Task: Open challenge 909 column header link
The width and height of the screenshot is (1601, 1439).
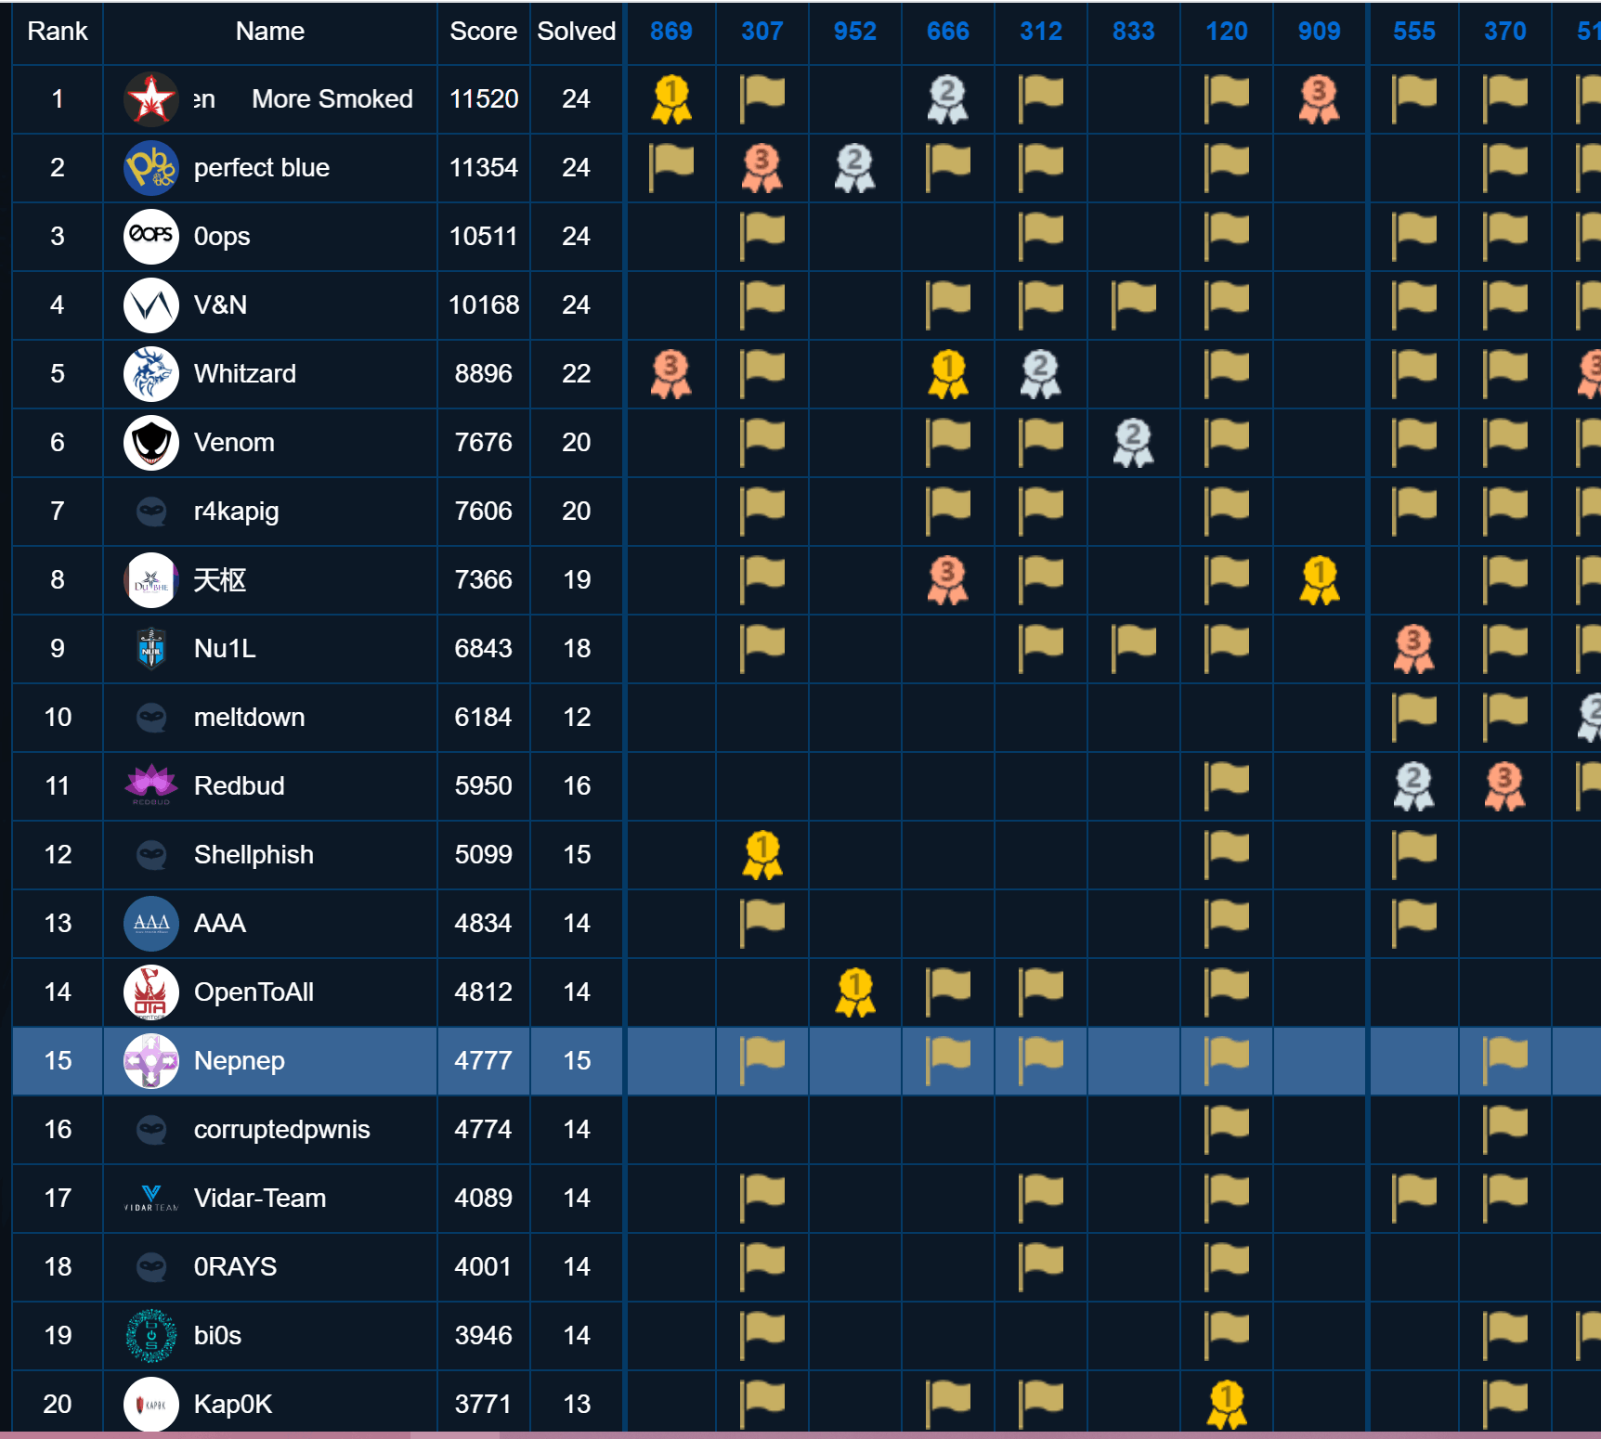Action: tap(1319, 32)
